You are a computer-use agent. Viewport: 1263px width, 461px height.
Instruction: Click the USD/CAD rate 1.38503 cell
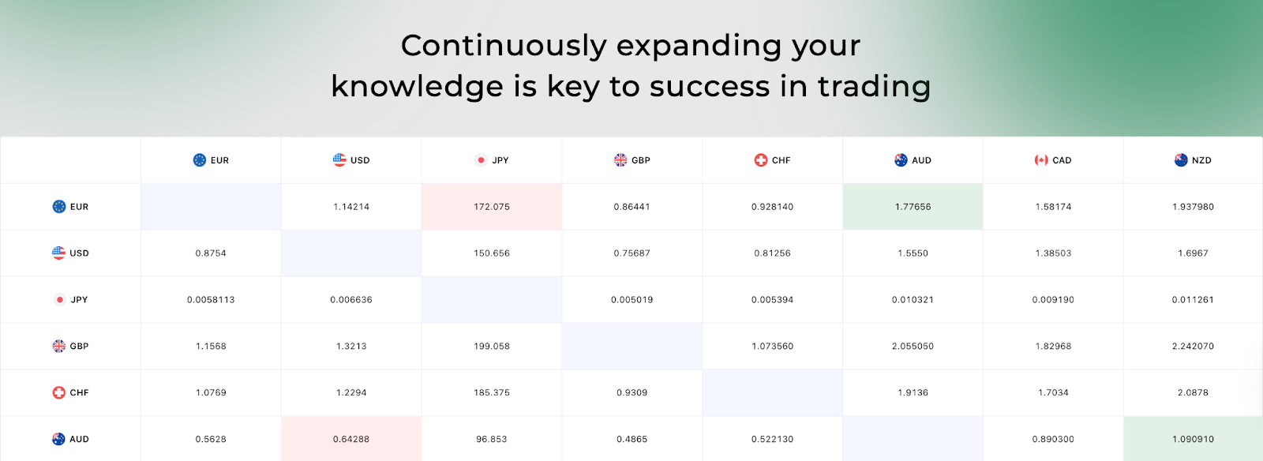(1053, 253)
